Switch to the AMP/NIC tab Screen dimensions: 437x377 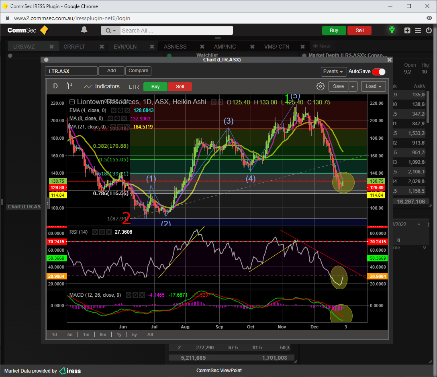point(225,47)
